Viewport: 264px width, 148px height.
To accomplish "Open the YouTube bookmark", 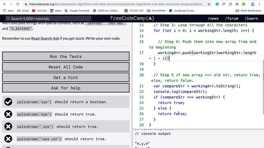I will point(40,11).
